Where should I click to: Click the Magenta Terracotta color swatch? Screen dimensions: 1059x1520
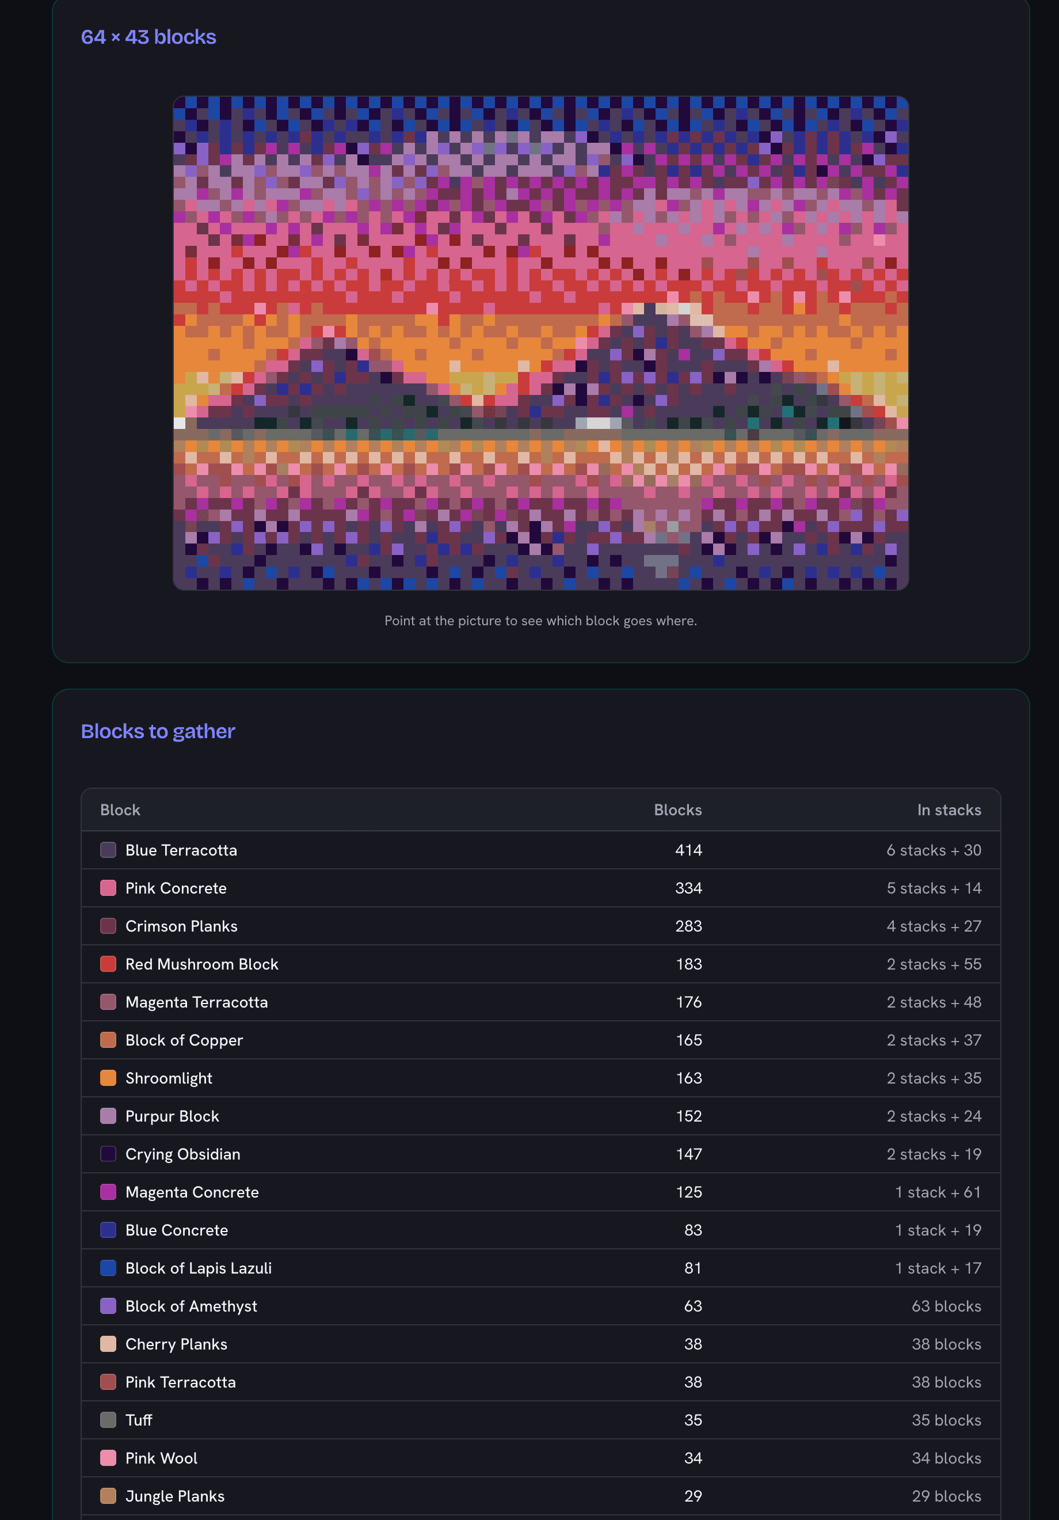coord(108,1002)
